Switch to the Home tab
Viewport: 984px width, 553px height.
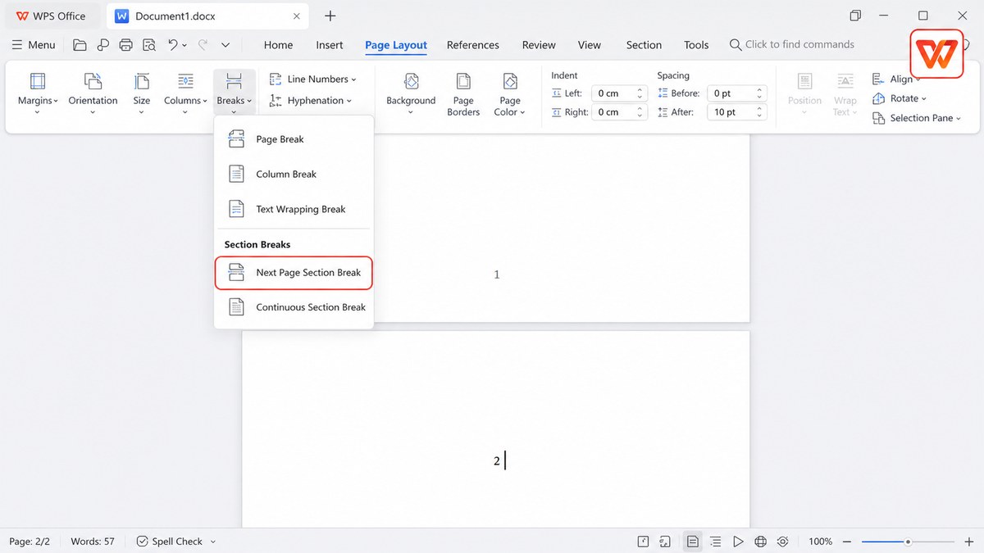[x=278, y=45]
